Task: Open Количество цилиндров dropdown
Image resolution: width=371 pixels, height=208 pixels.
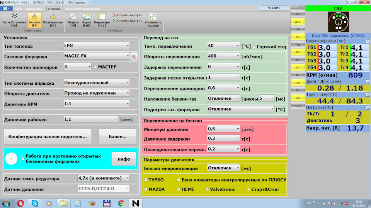Action: point(77,67)
